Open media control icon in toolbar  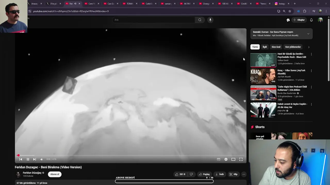(x=314, y=11)
